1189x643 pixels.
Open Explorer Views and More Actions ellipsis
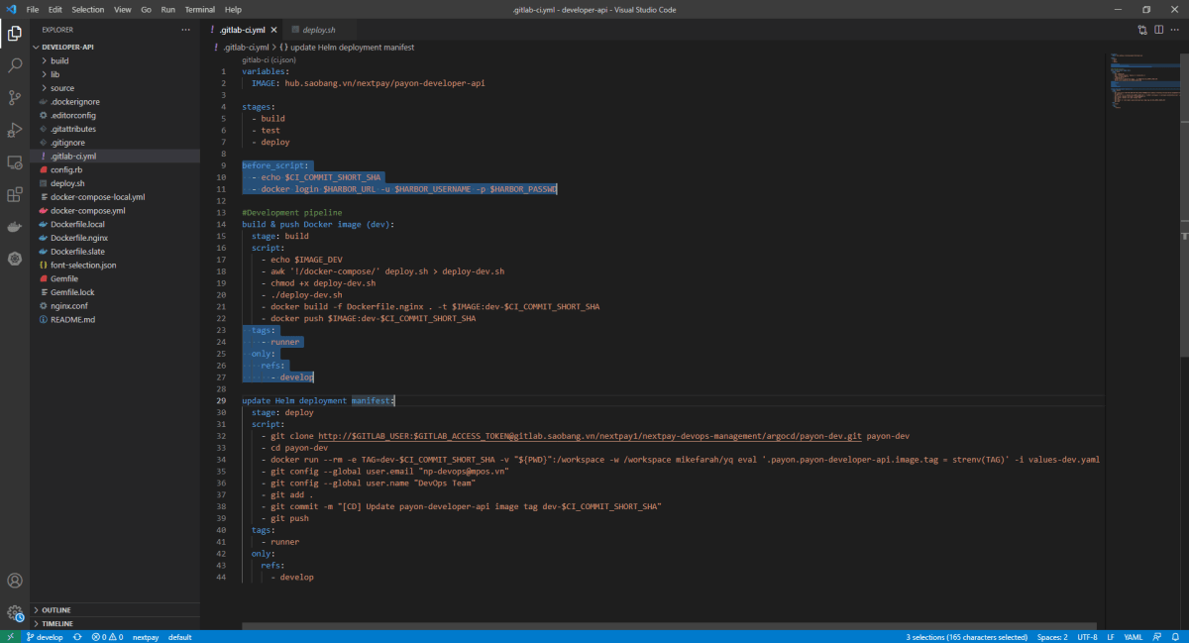tap(185, 30)
